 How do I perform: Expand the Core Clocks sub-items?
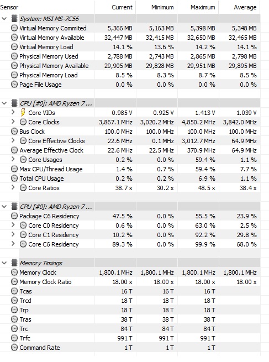13,122
